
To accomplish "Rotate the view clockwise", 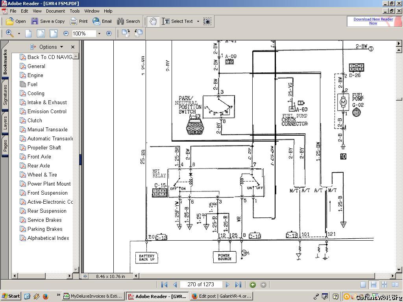I will [x=126, y=33].
